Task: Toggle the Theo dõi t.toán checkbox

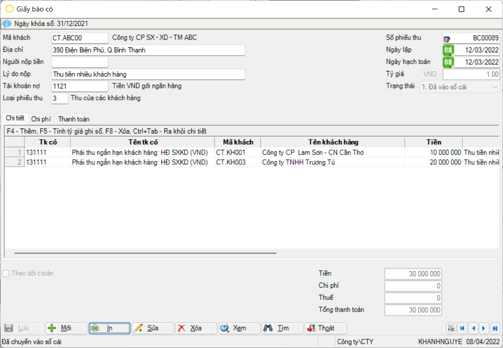Action: 6,273
